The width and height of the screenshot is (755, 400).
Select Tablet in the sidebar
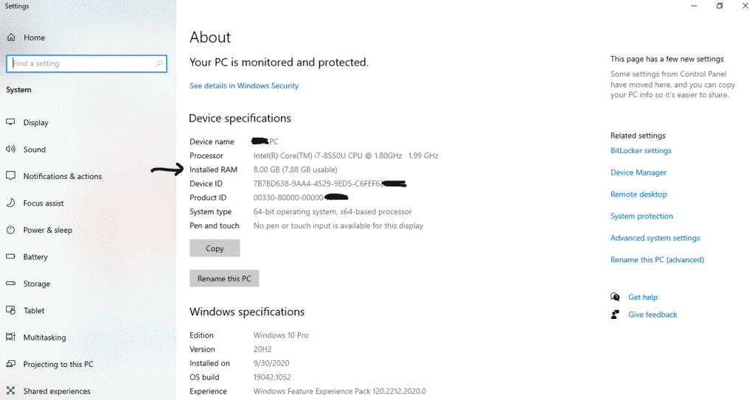34,310
